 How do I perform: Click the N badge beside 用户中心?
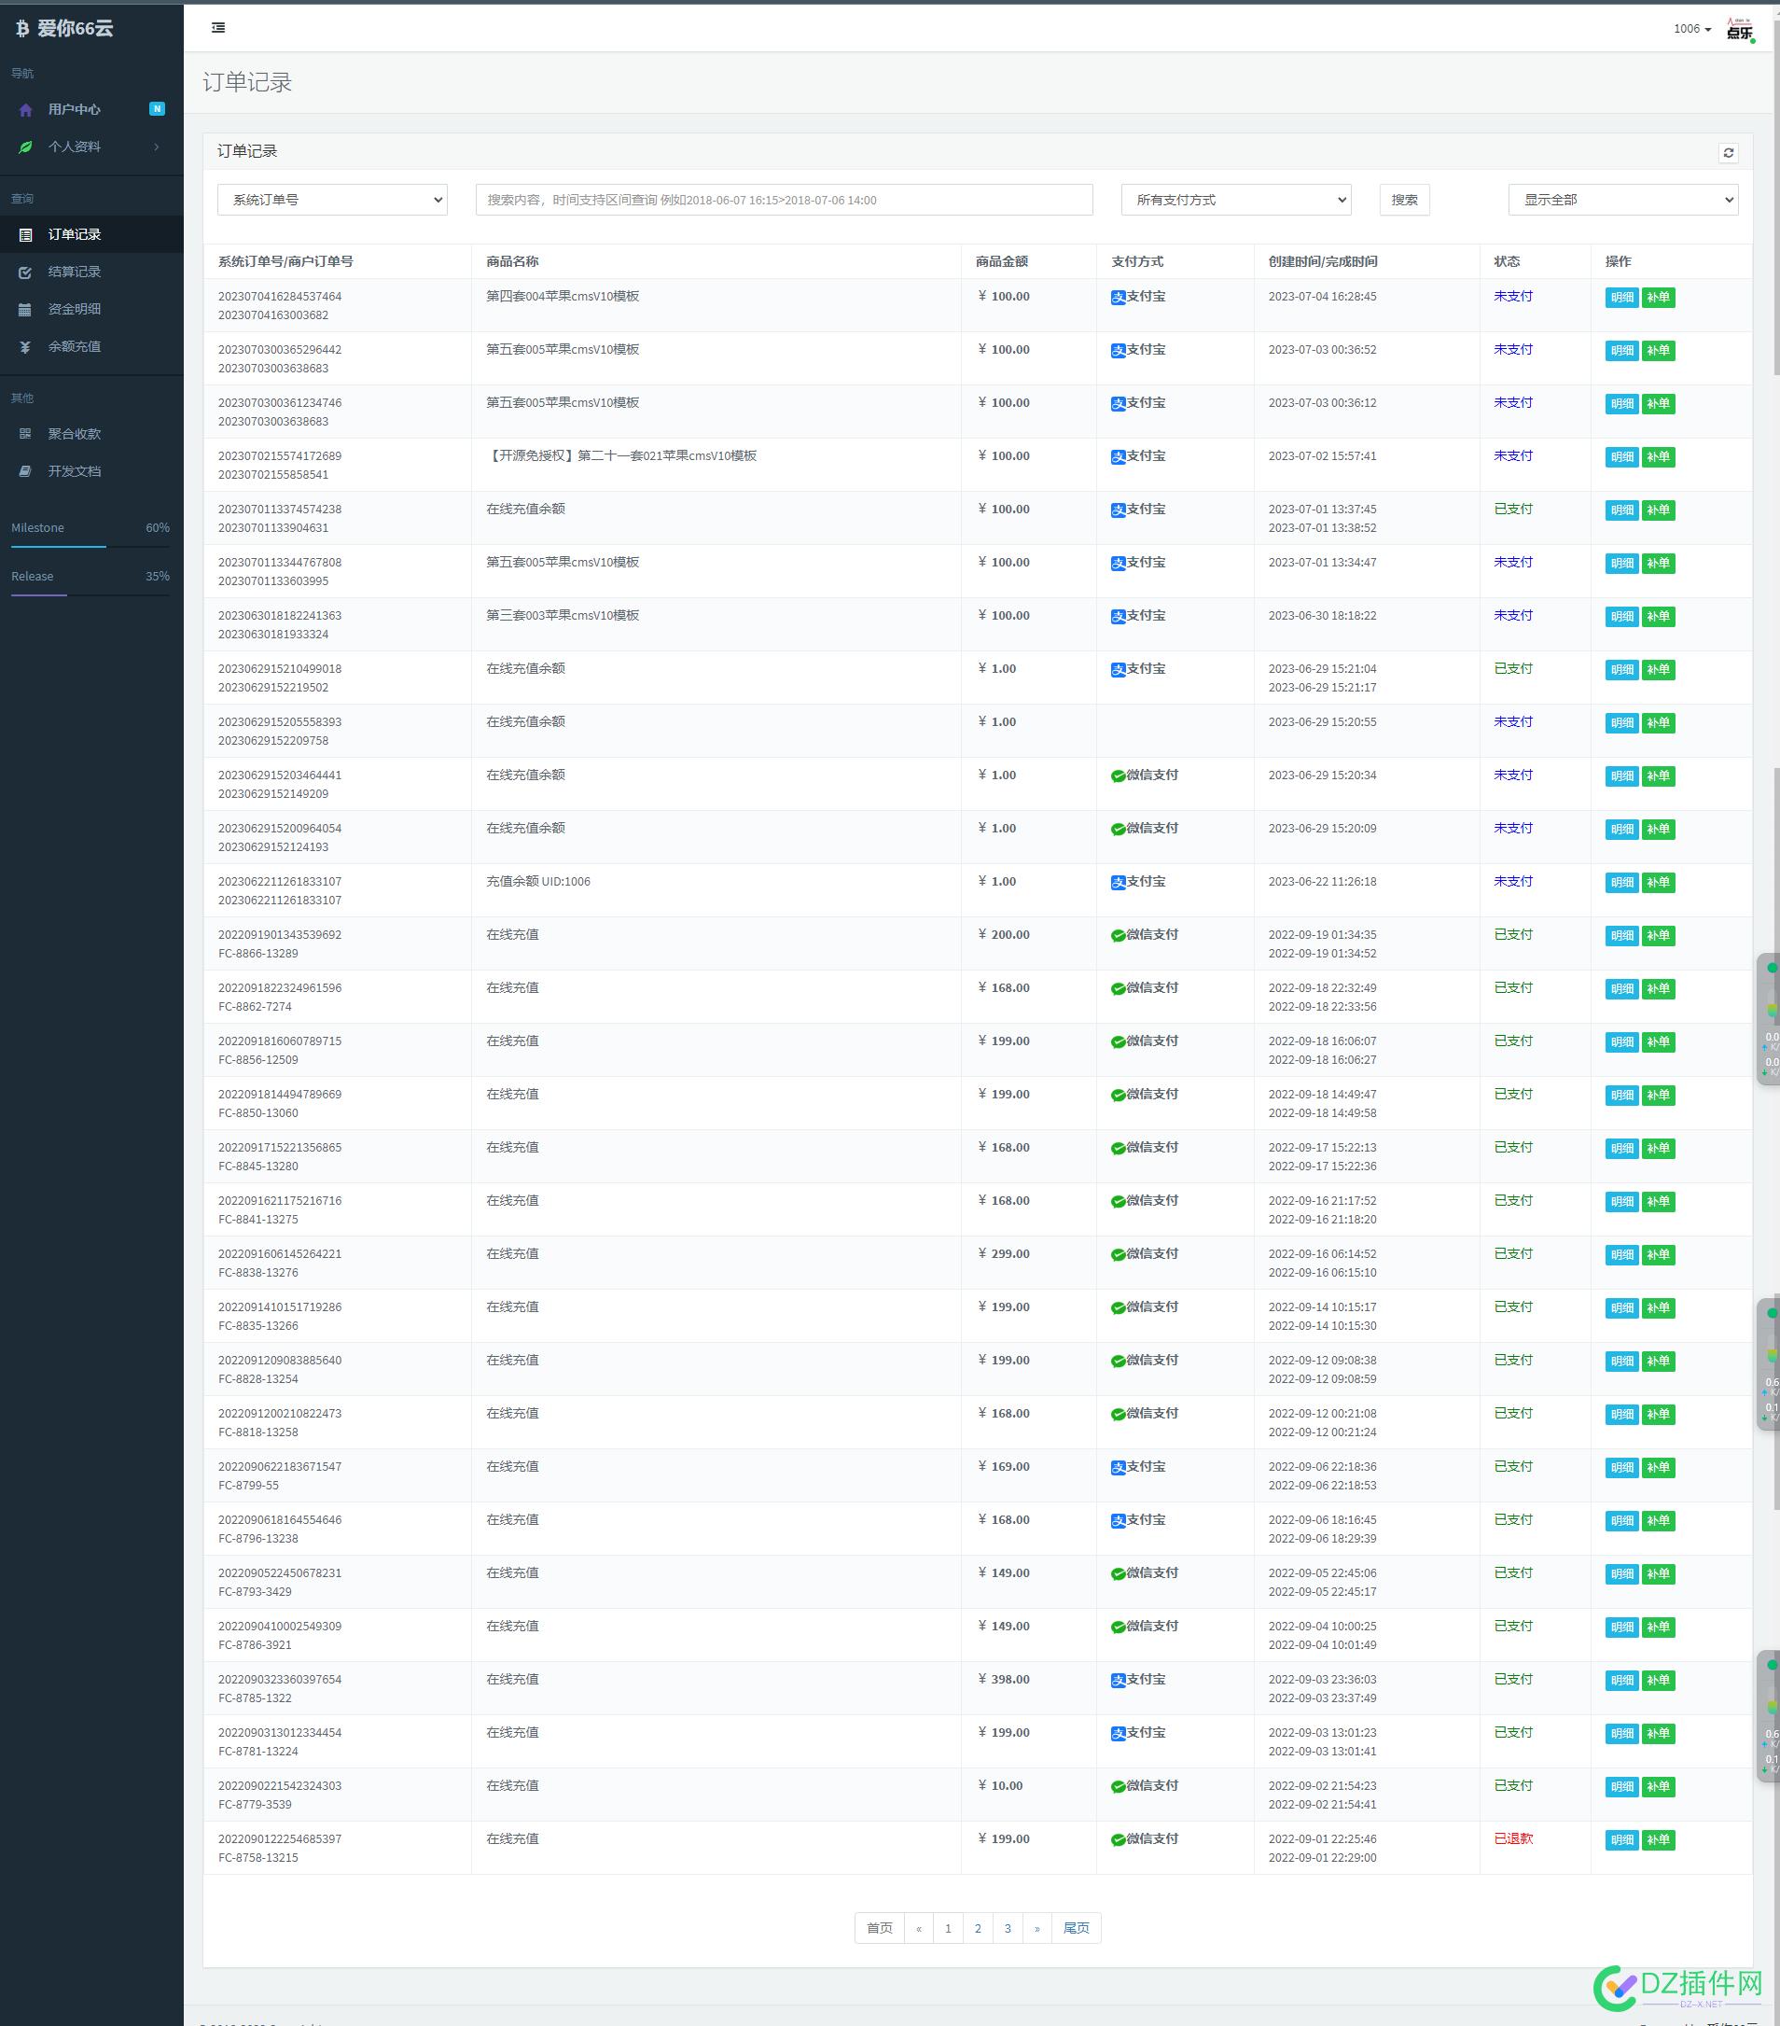pos(157,109)
